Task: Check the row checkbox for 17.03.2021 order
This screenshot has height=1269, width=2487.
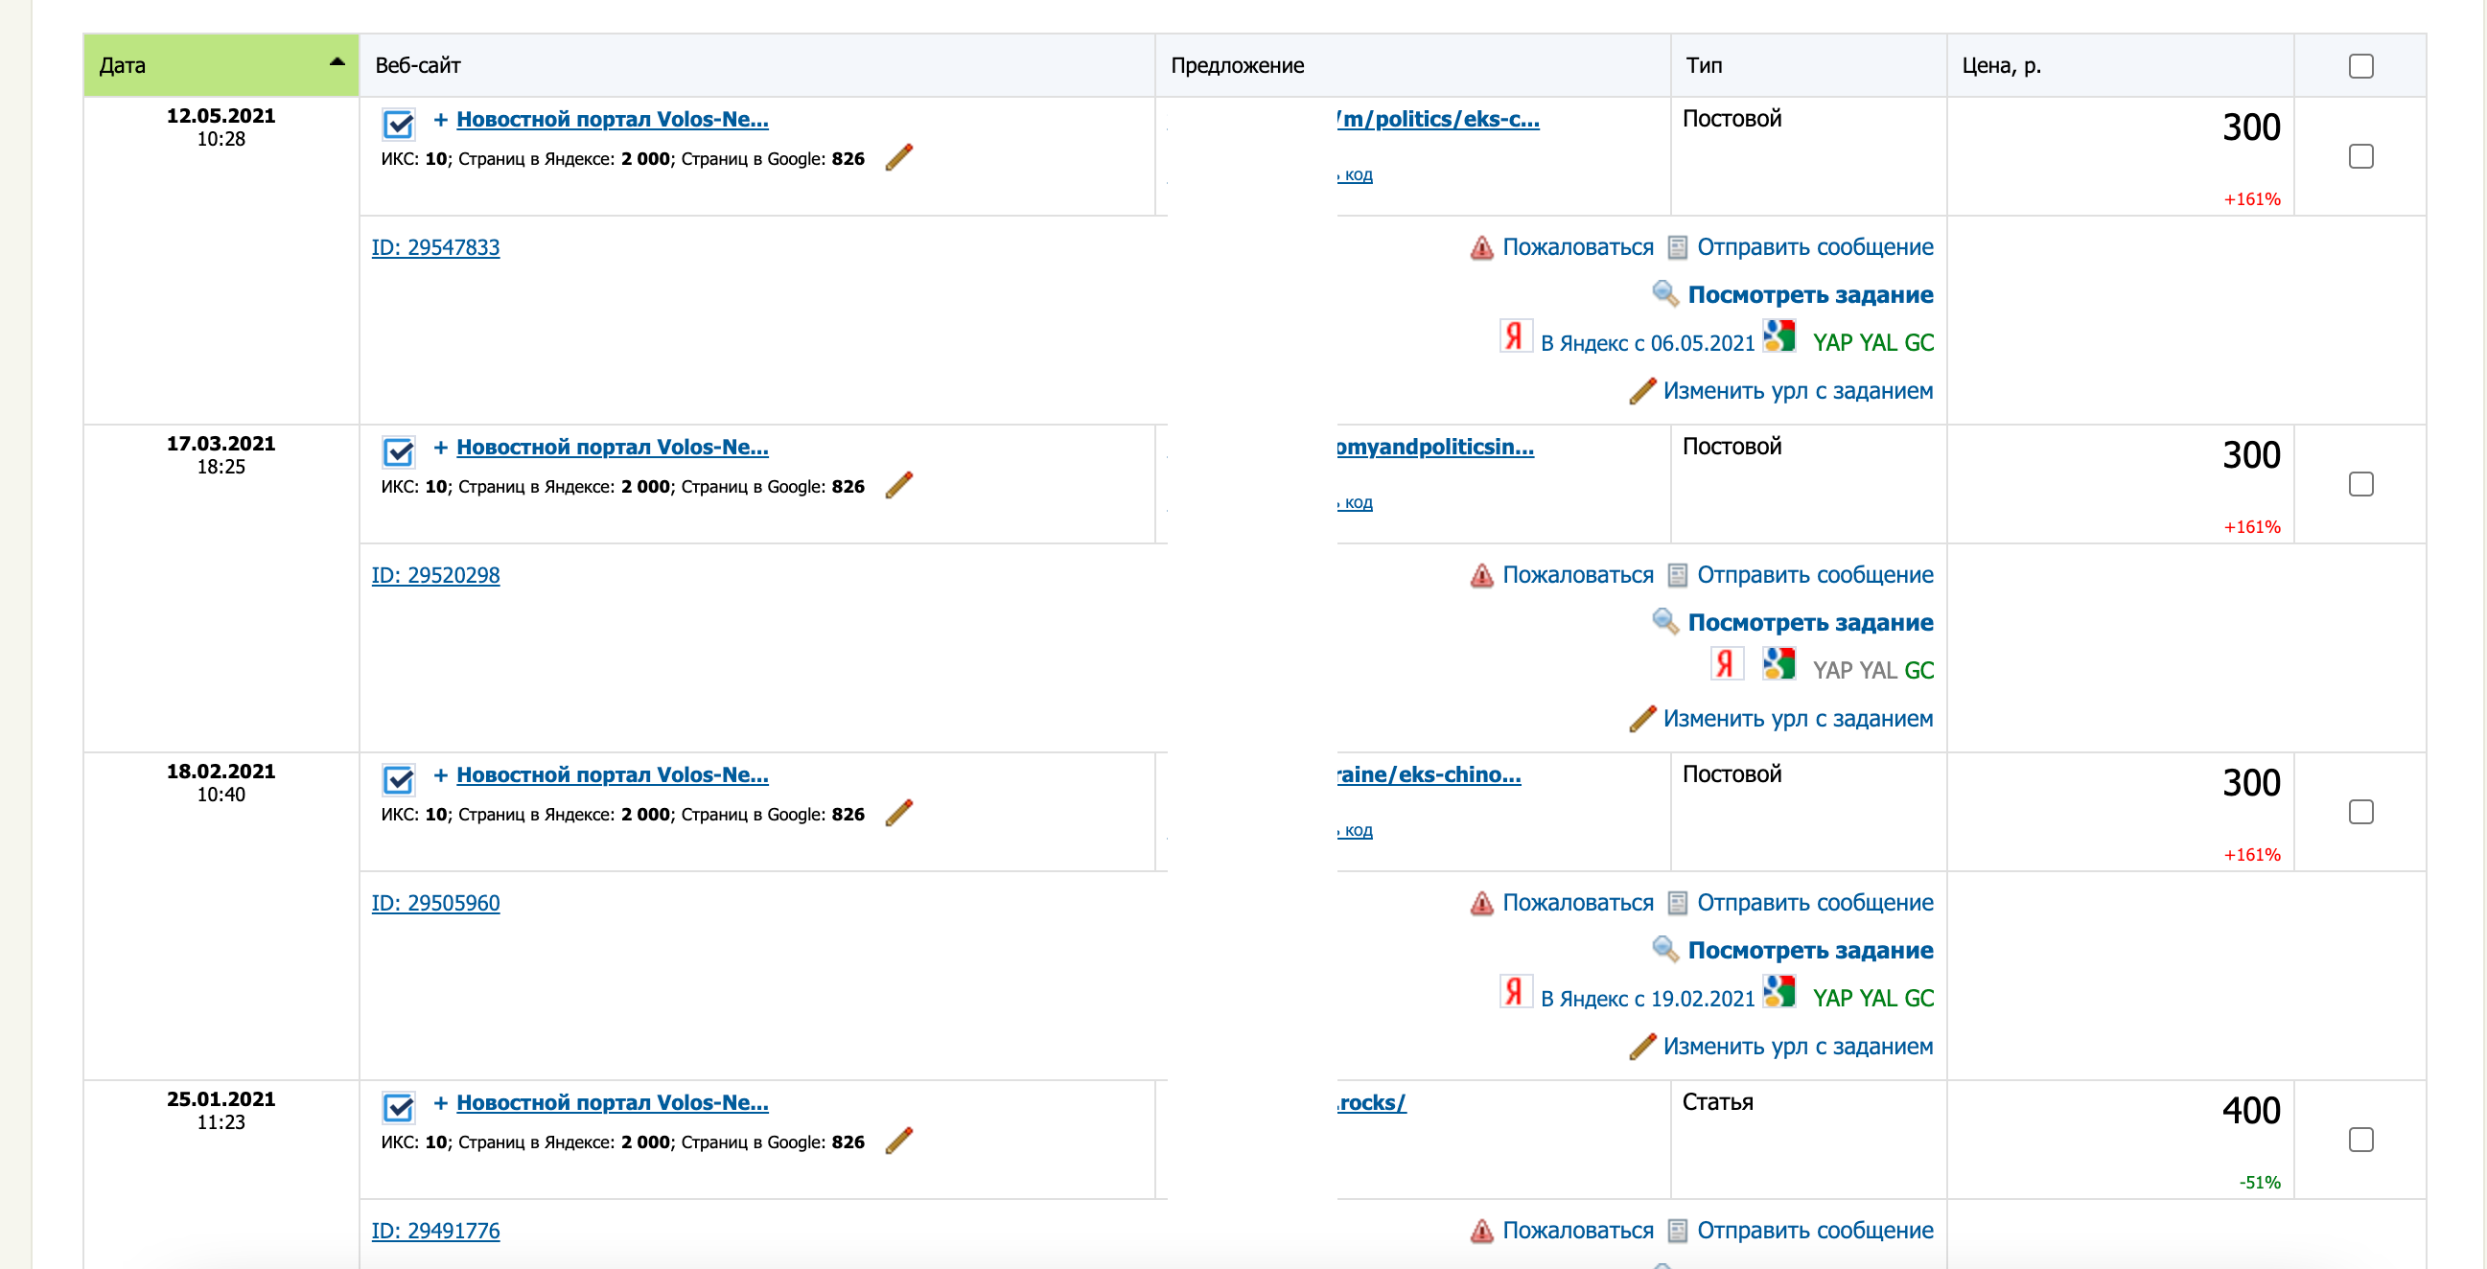Action: pos(2359,484)
